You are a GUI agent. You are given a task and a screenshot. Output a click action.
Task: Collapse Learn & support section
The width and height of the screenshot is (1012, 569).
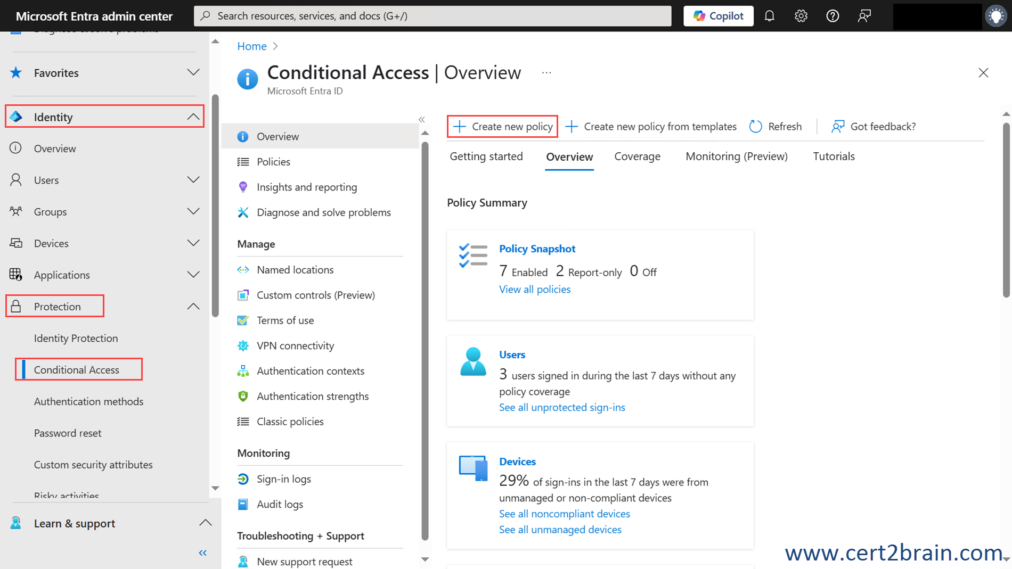tap(205, 523)
